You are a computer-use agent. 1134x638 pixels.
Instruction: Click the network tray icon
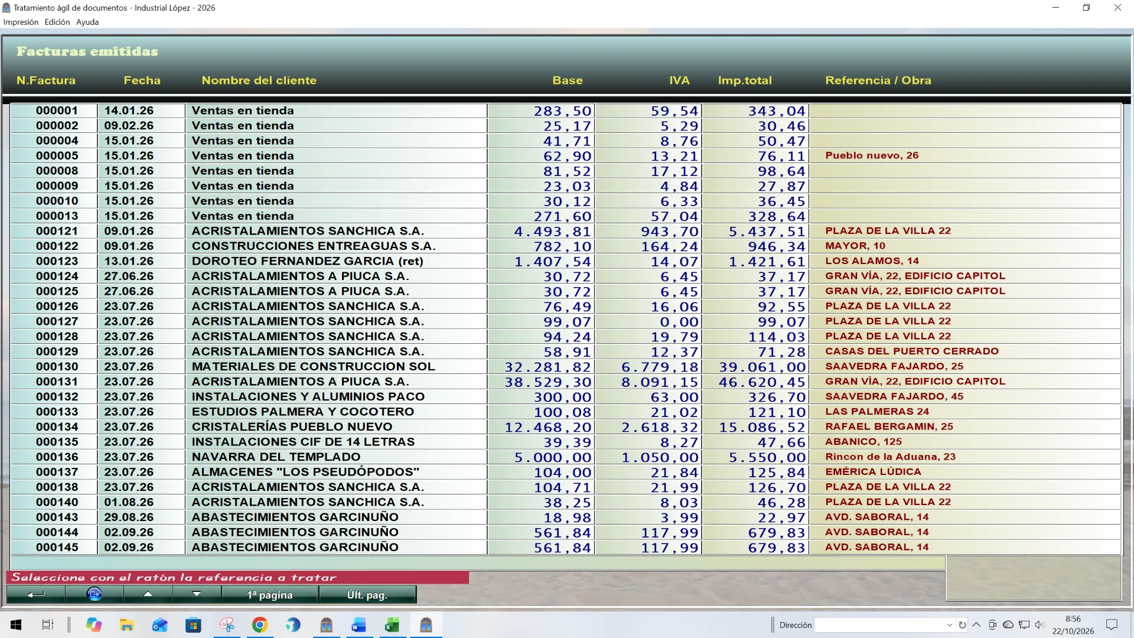point(1024,625)
